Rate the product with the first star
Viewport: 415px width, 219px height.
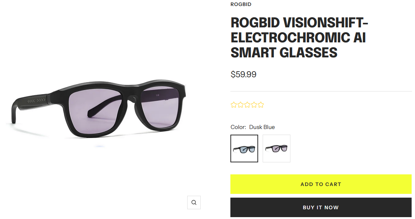234,105
